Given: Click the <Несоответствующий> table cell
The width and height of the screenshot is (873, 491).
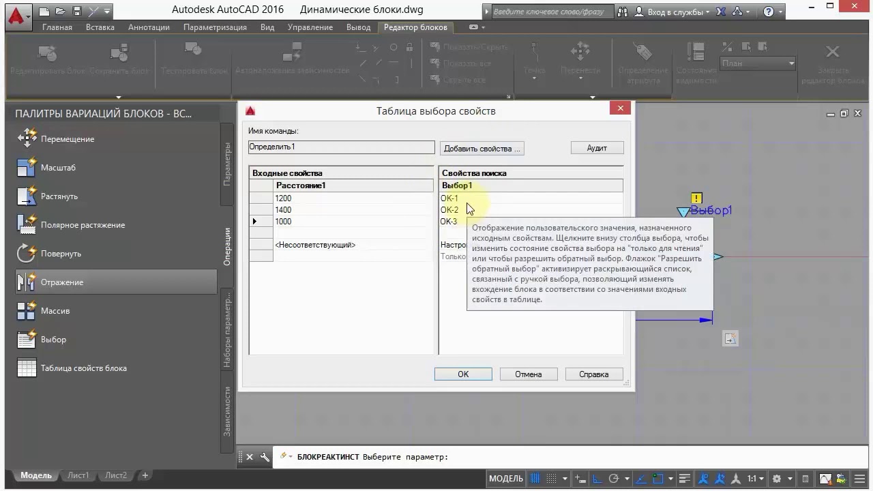Looking at the screenshot, I should click(x=353, y=245).
